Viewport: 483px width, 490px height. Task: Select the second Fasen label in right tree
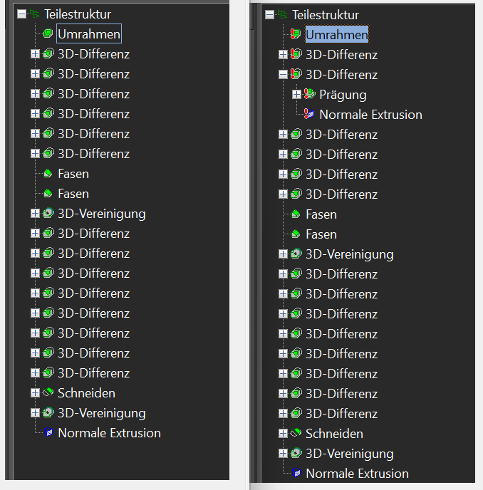coord(321,234)
